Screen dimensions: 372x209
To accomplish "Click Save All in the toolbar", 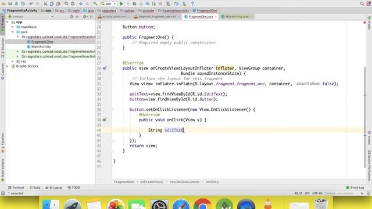I will [x=10, y=3].
